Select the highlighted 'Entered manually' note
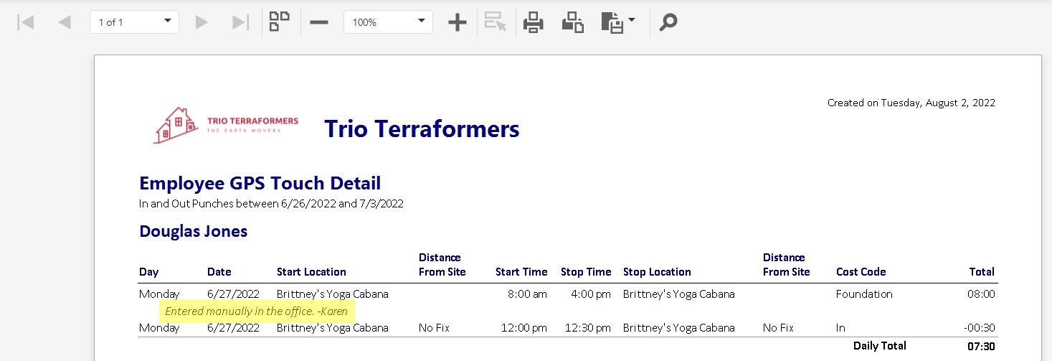This screenshot has width=1052, height=361. point(256,311)
